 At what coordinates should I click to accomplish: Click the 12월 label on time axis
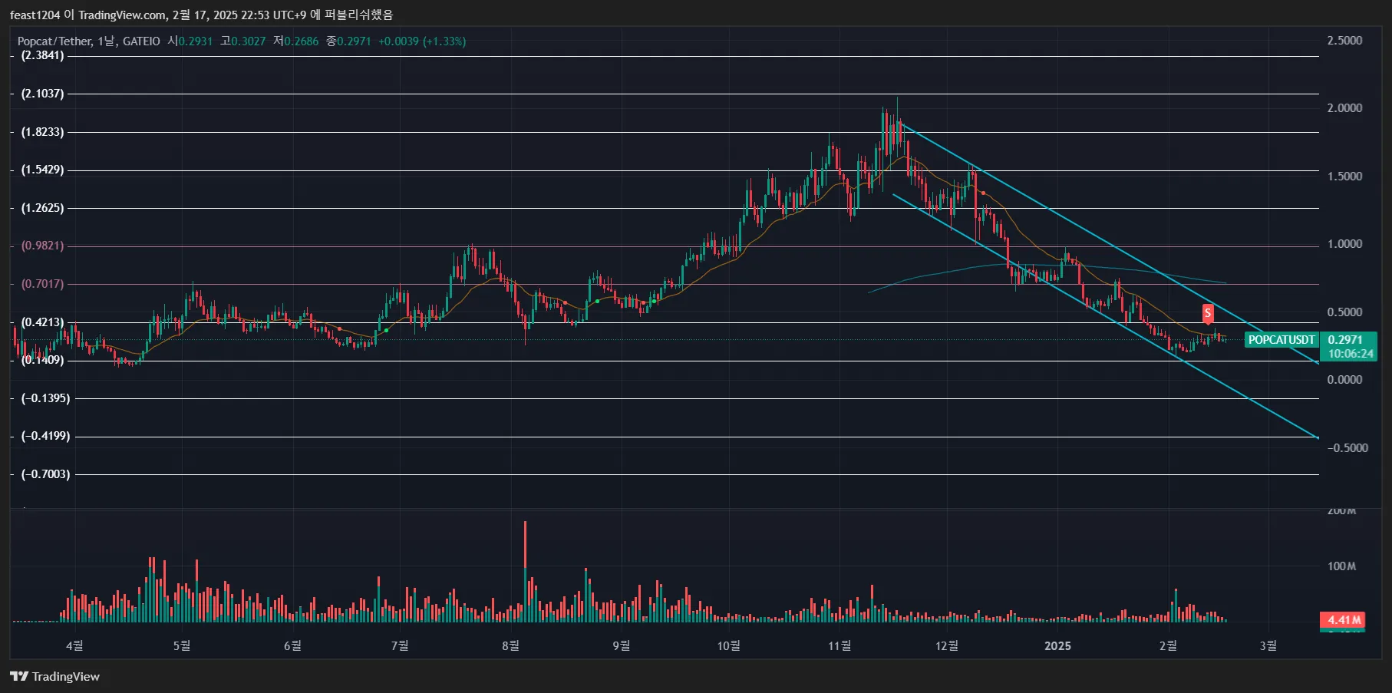(x=947, y=645)
